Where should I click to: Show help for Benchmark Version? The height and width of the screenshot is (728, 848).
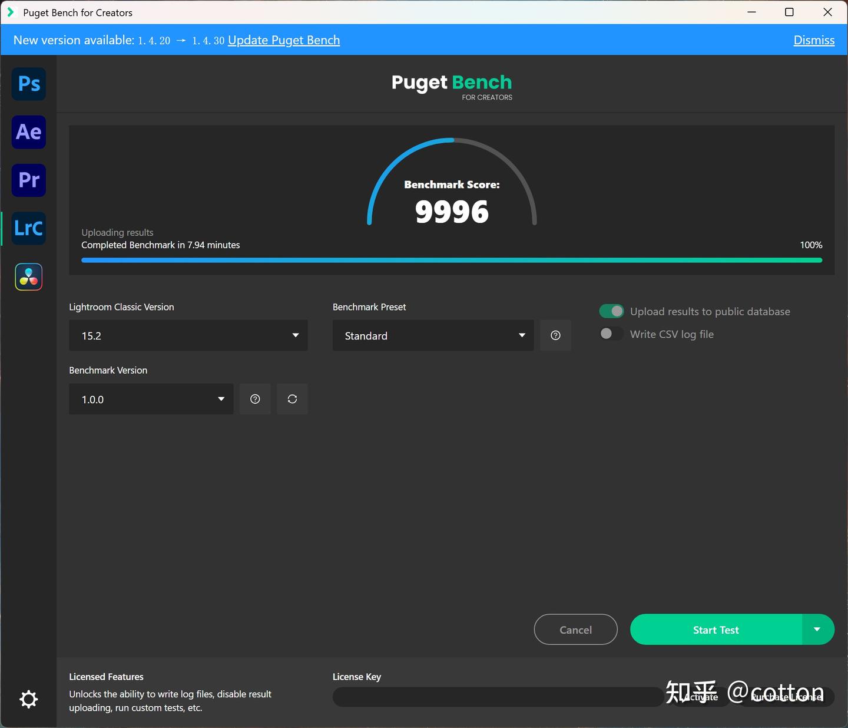pos(255,399)
